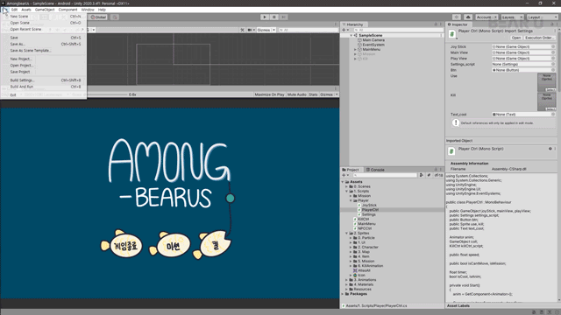
Task: Open object picker for Play View field
Action: [553, 59]
